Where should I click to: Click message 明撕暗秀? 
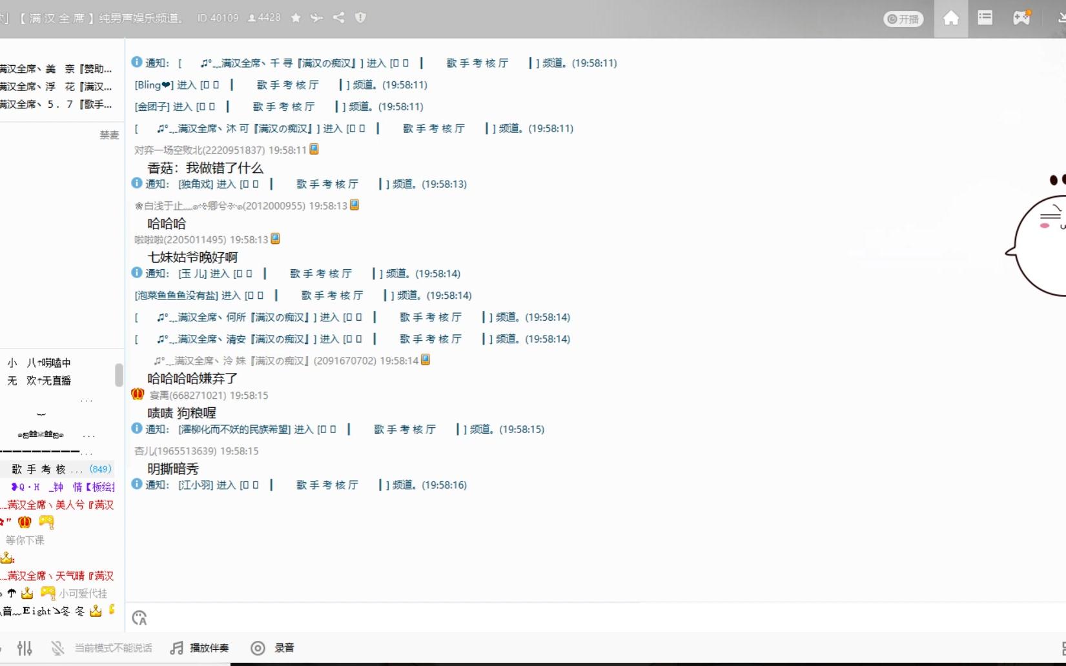click(x=173, y=469)
